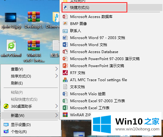Click the icon beside Microsoft PowerPoint 演示文稿
Viewport: 163px width, 137px height.
point(65,66)
